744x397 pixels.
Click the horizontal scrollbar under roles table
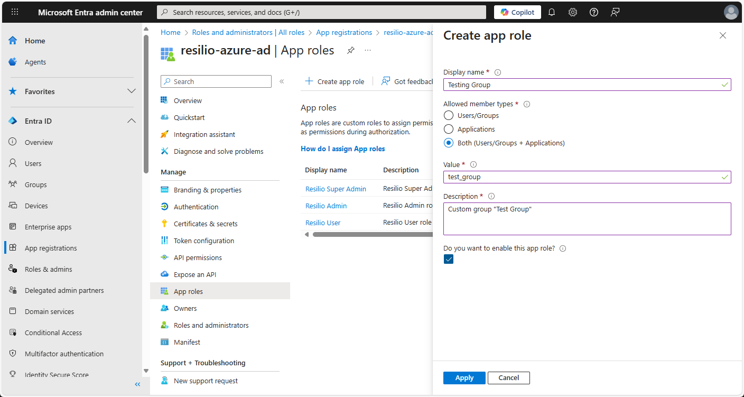370,234
